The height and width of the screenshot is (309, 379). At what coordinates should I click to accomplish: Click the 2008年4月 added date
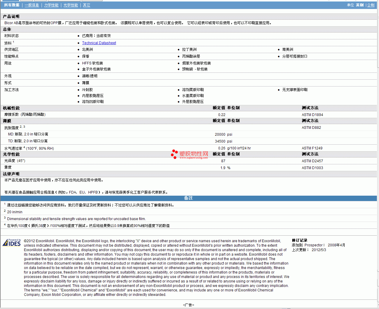pyautogui.click(x=337, y=245)
